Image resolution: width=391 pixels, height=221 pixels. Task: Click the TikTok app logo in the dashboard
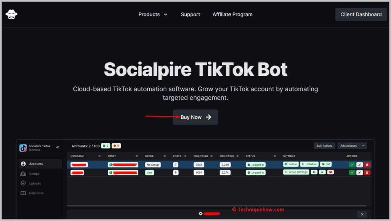point(23,148)
